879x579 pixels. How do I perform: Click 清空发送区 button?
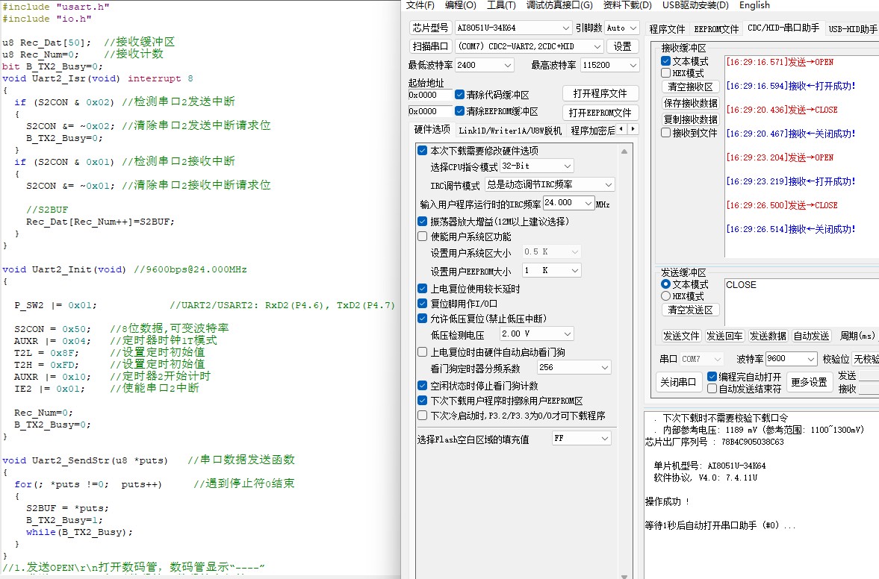tap(690, 310)
